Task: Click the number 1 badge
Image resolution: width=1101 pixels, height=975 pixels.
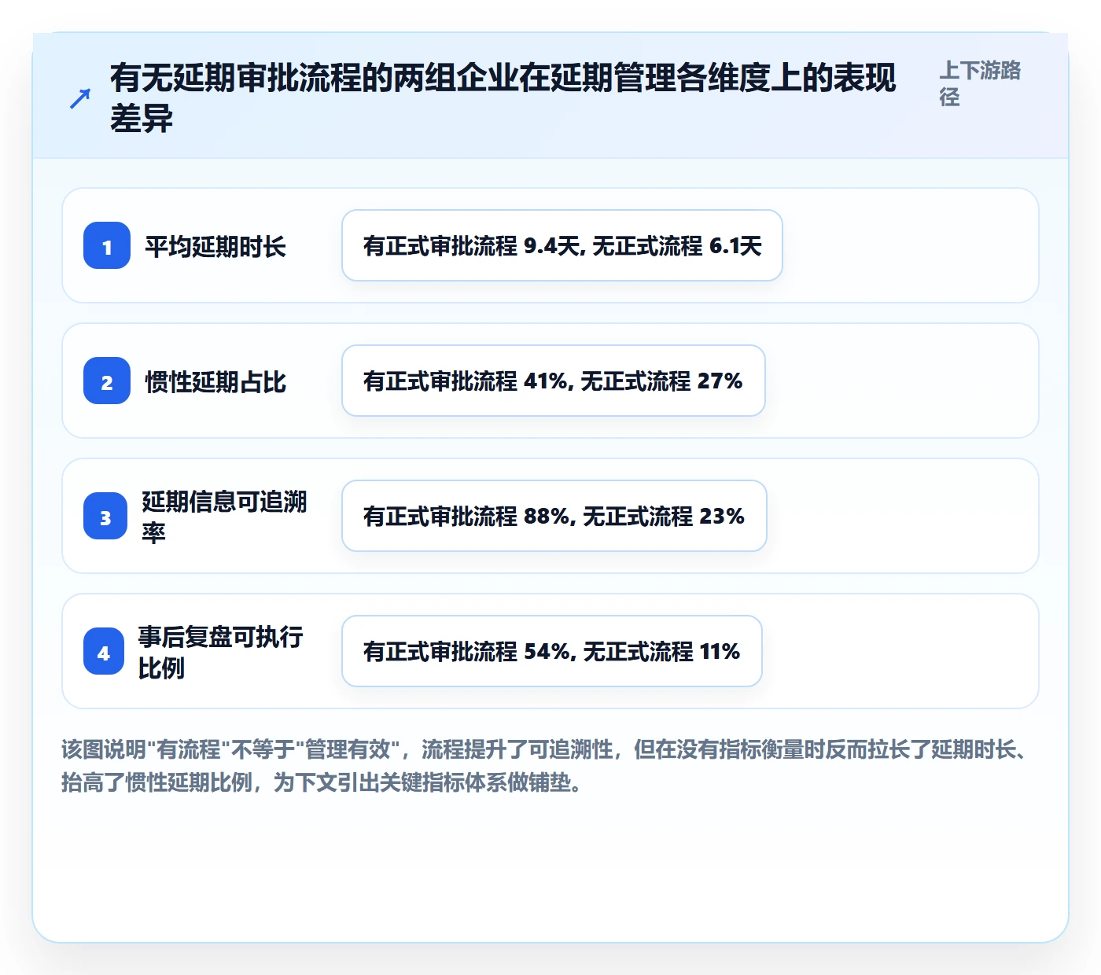Action: coord(107,245)
